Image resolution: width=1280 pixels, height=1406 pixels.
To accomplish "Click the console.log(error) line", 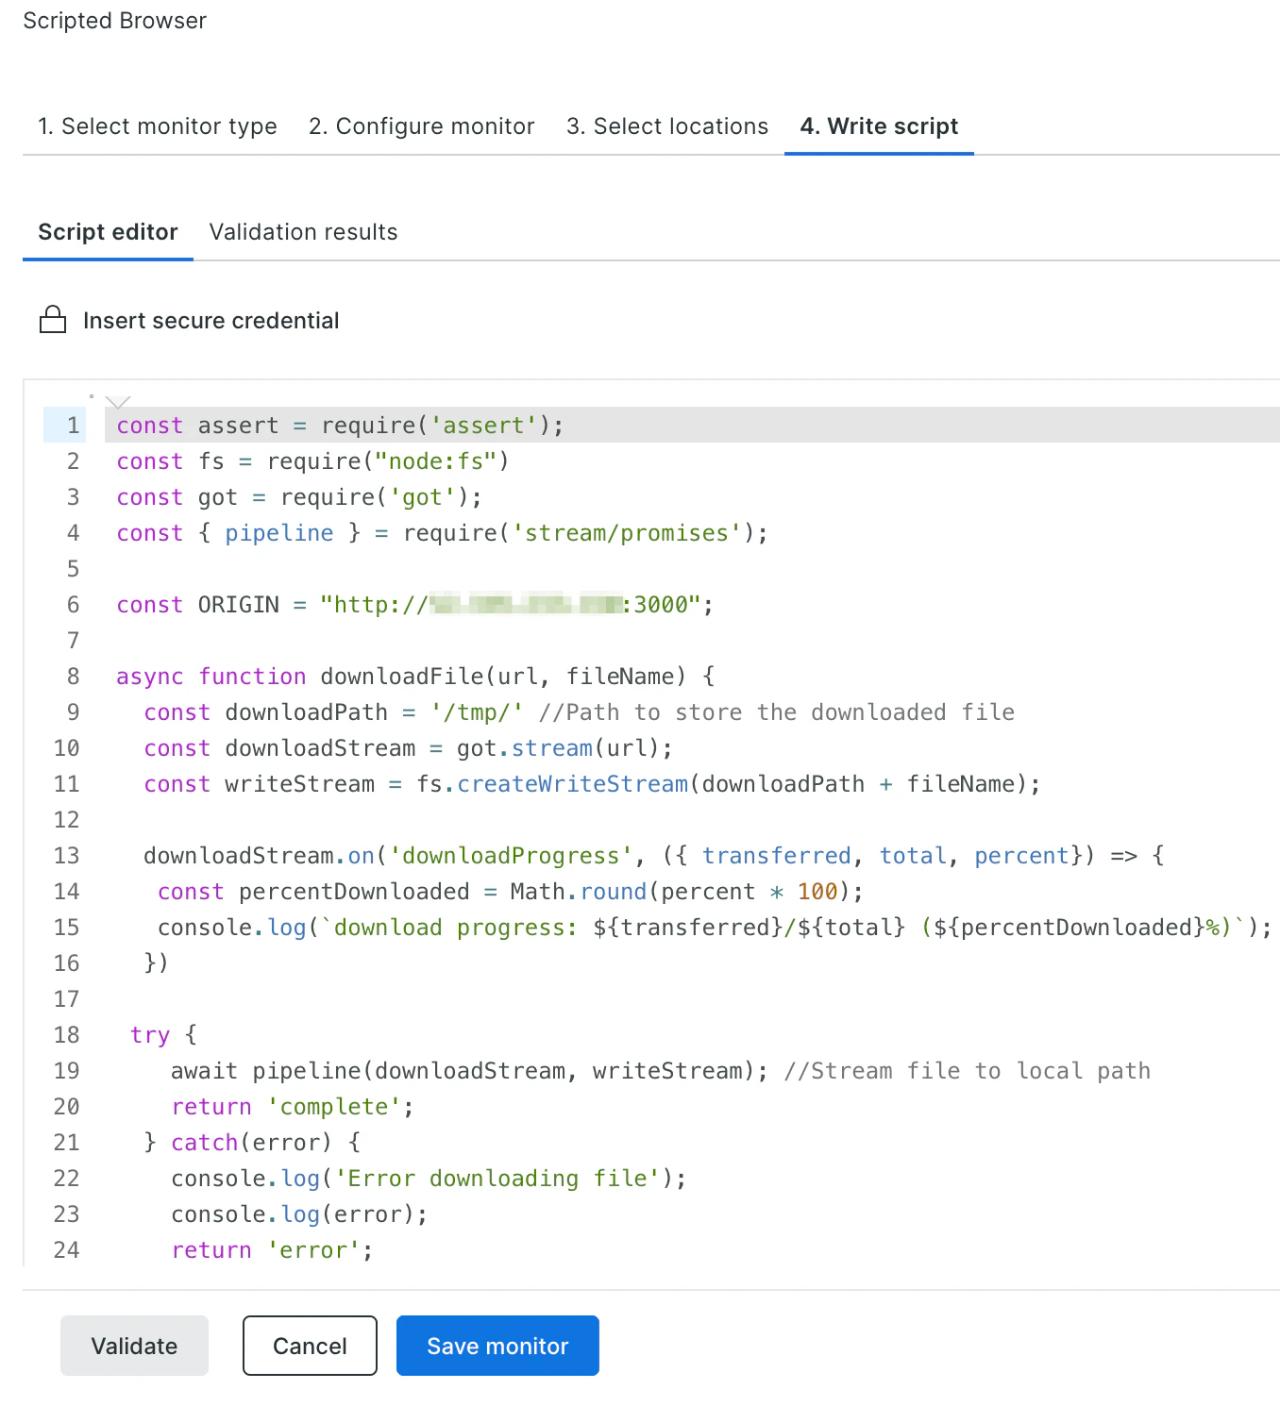I will [x=299, y=1214].
